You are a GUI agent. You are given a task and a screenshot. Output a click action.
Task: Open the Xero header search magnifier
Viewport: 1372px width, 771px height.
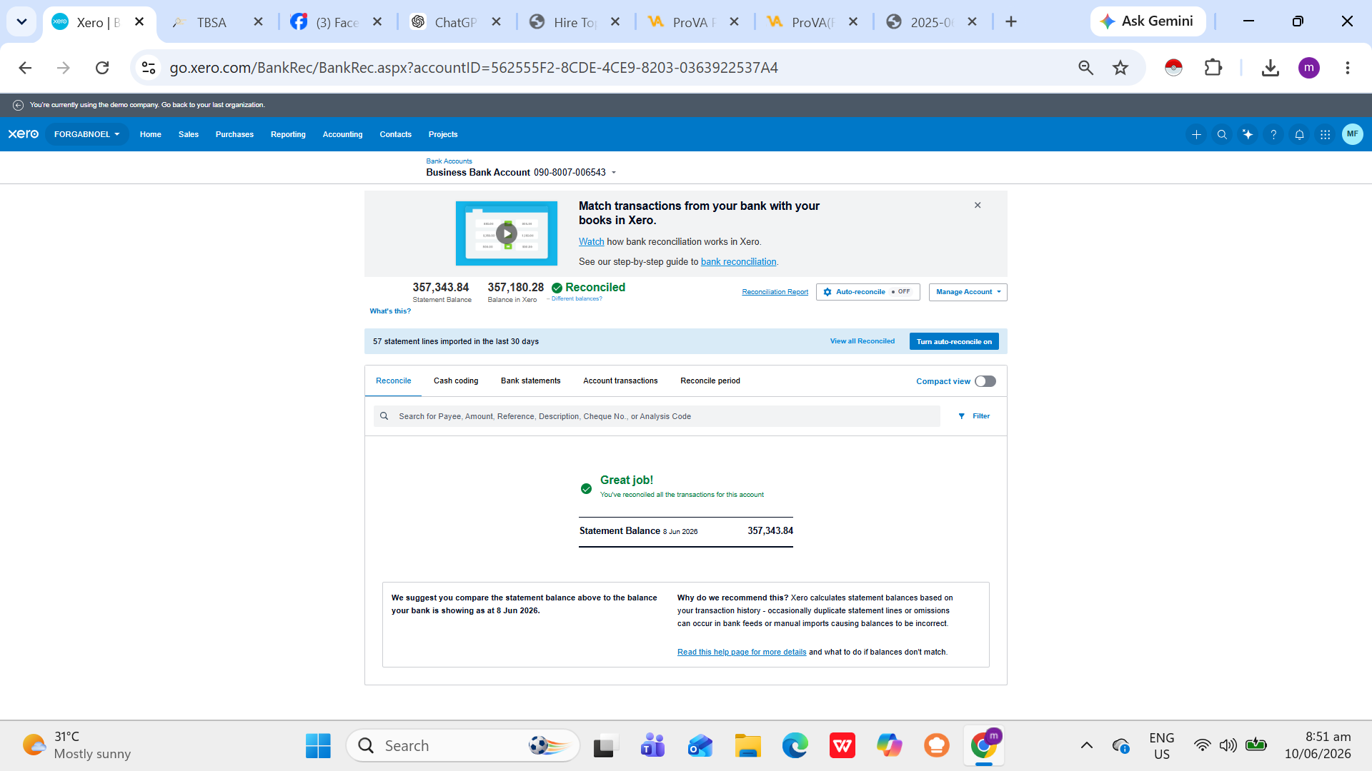1222,134
